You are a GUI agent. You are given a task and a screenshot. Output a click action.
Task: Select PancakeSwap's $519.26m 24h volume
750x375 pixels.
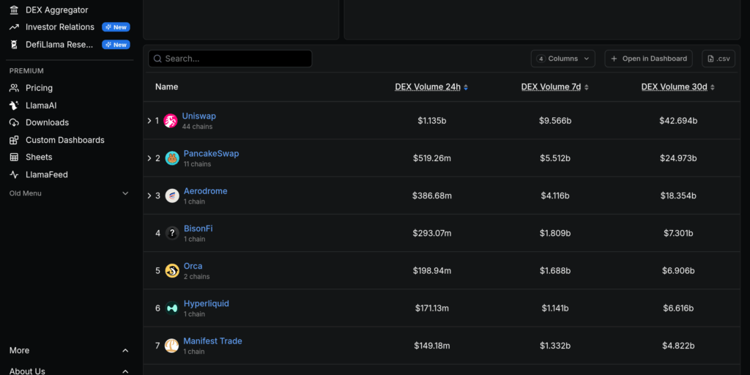coord(432,158)
